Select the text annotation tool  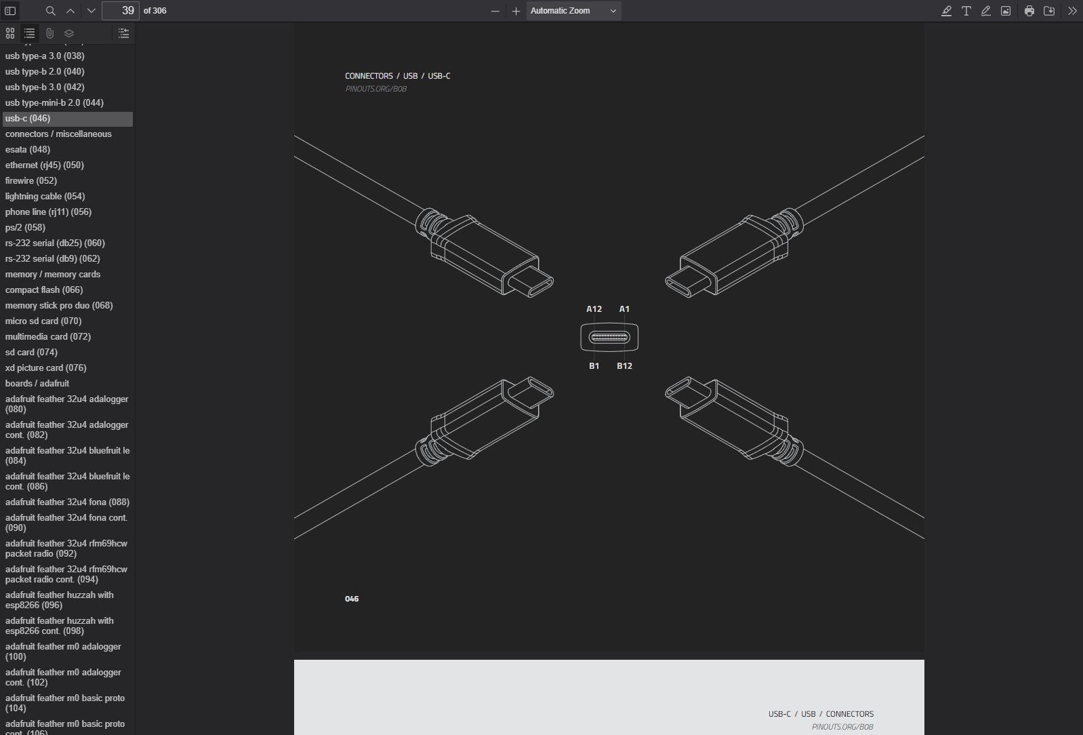(x=966, y=11)
